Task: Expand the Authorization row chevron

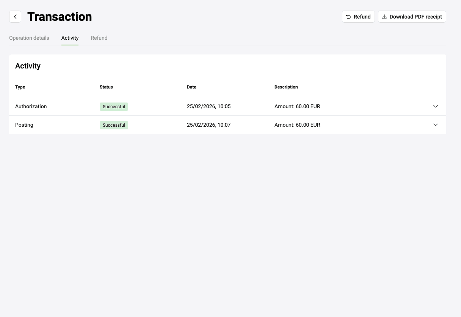Action: pos(435,106)
